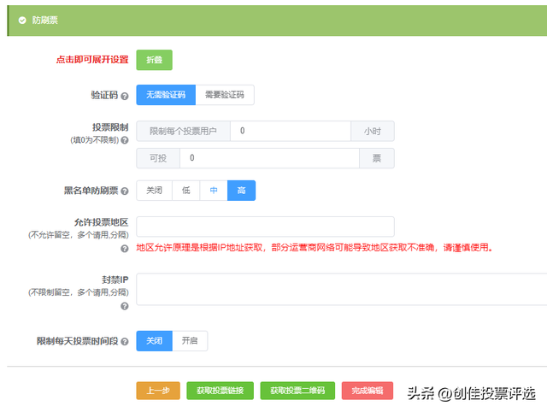Set blacklist protection to 中
This screenshot has width=547, height=412.
[x=214, y=191]
